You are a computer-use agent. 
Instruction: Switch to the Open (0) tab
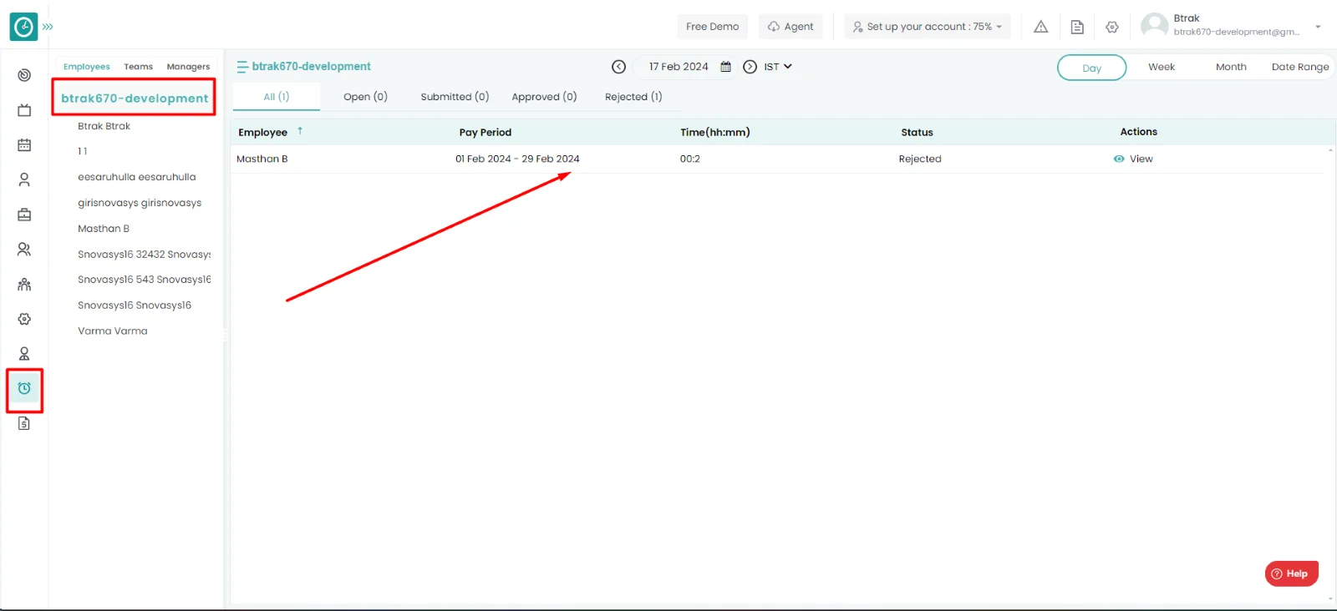(x=365, y=97)
